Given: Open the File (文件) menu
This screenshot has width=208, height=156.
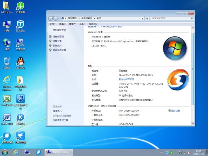Looking at the screenshot, I should coord(53,24).
